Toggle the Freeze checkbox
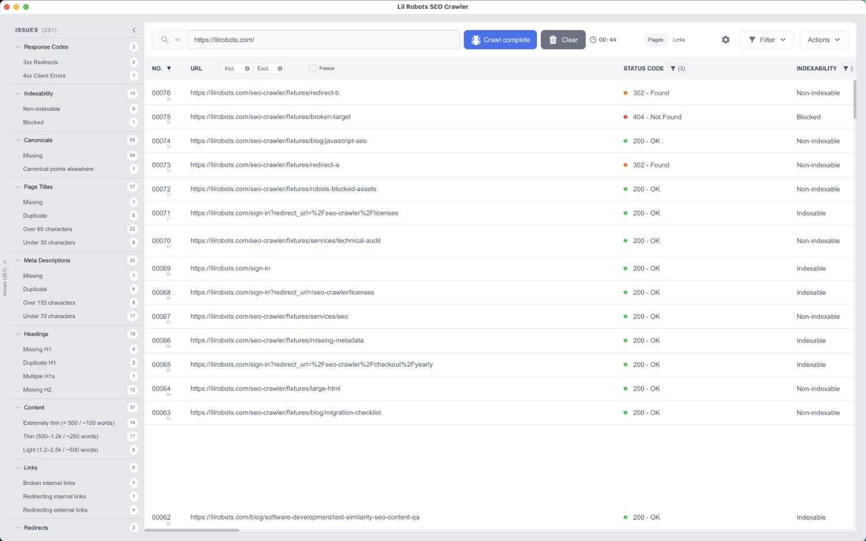This screenshot has width=866, height=541. point(312,69)
